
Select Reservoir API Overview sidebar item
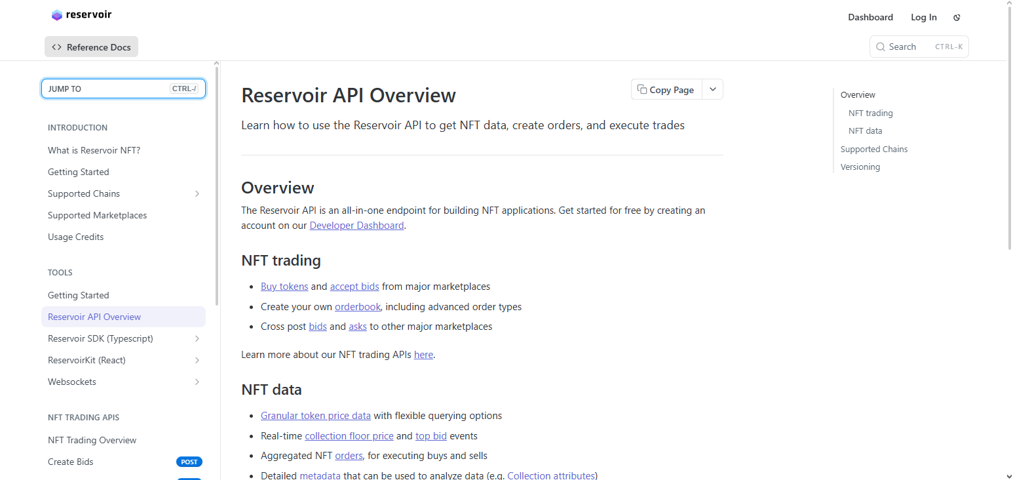[123, 317]
